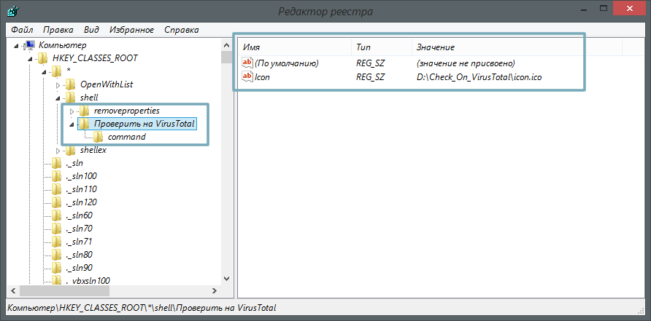Viewport: 651px width, 321px height.
Task: Open the Вид menu
Action: (91, 30)
